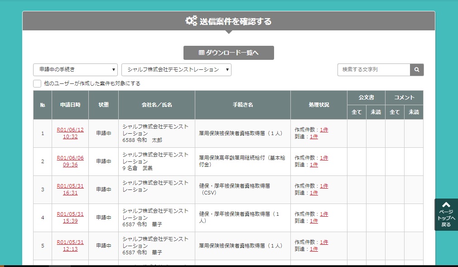Click 作成件数 1件 link in row 3

[324, 186]
